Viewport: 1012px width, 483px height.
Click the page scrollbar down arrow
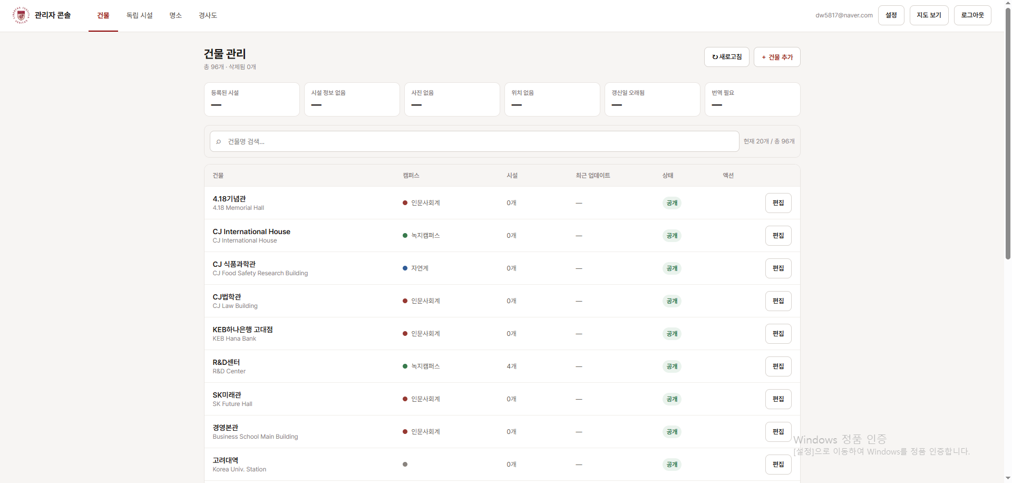(1008, 478)
